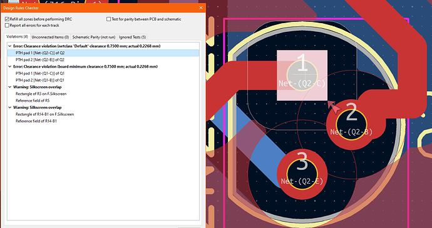This screenshot has height=228, width=432.
Task: Collapse the first Silkscreen overlap warning
Action: 10,87
